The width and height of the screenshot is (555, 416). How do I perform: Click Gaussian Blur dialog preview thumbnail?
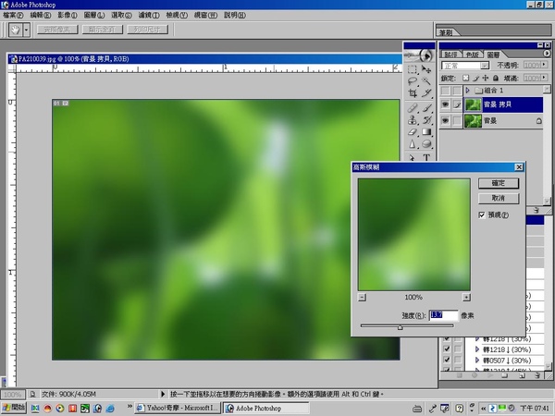tap(414, 235)
